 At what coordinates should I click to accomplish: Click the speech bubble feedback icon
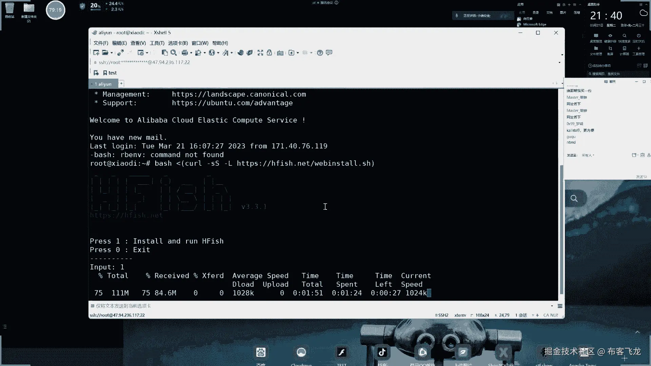(329, 53)
